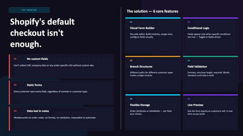This screenshot has width=243, height=136.
Task: Select the description "Different paths for different customer types..."
Action: coord(151,74)
